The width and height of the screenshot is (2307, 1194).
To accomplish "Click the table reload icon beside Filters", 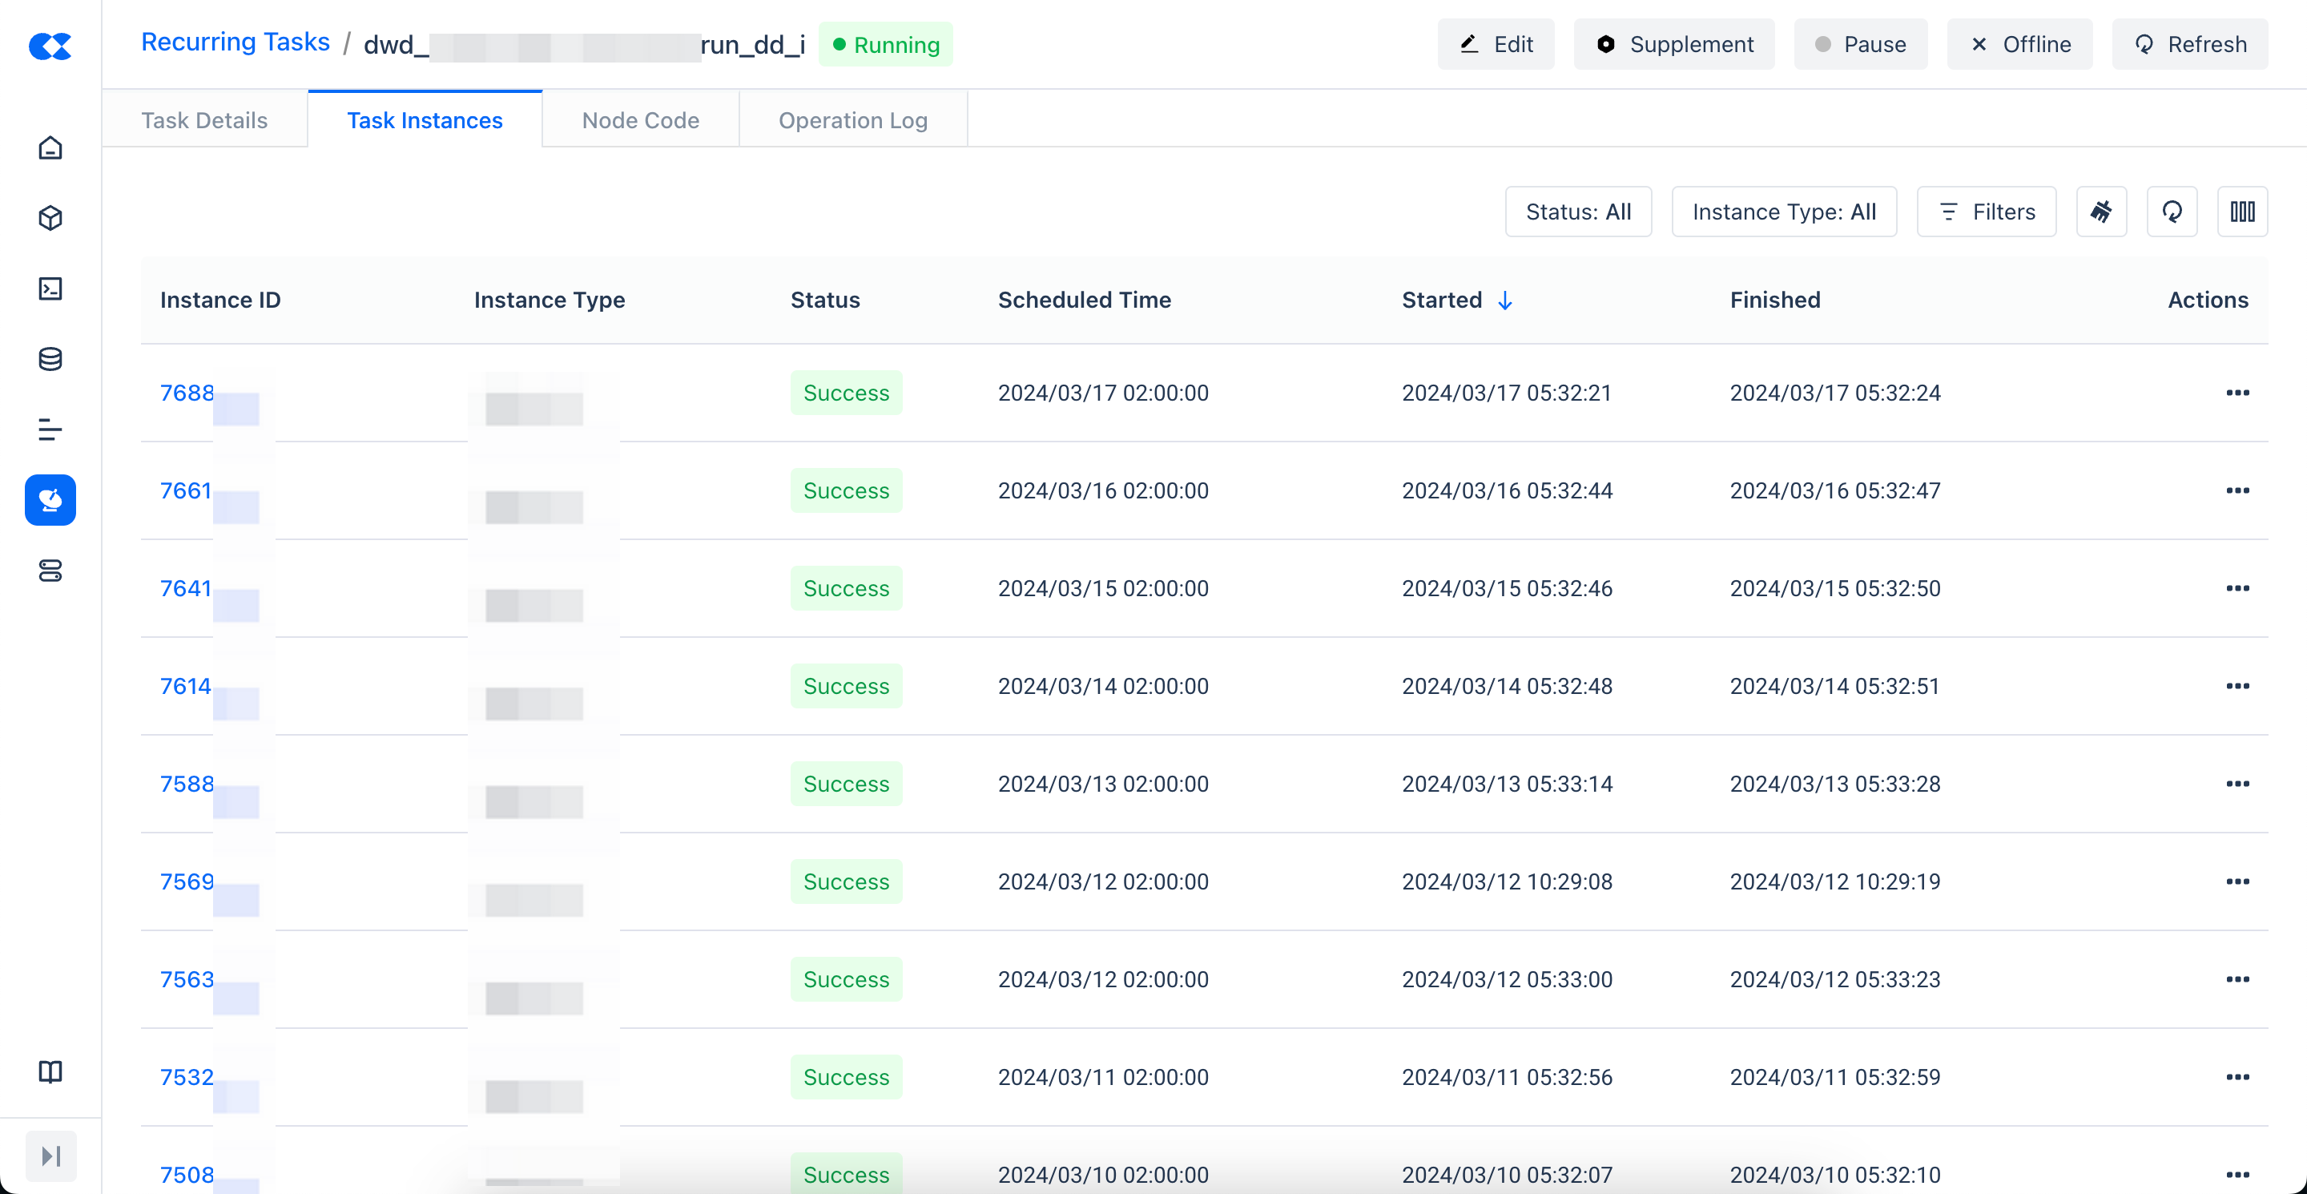I will coord(2172,212).
